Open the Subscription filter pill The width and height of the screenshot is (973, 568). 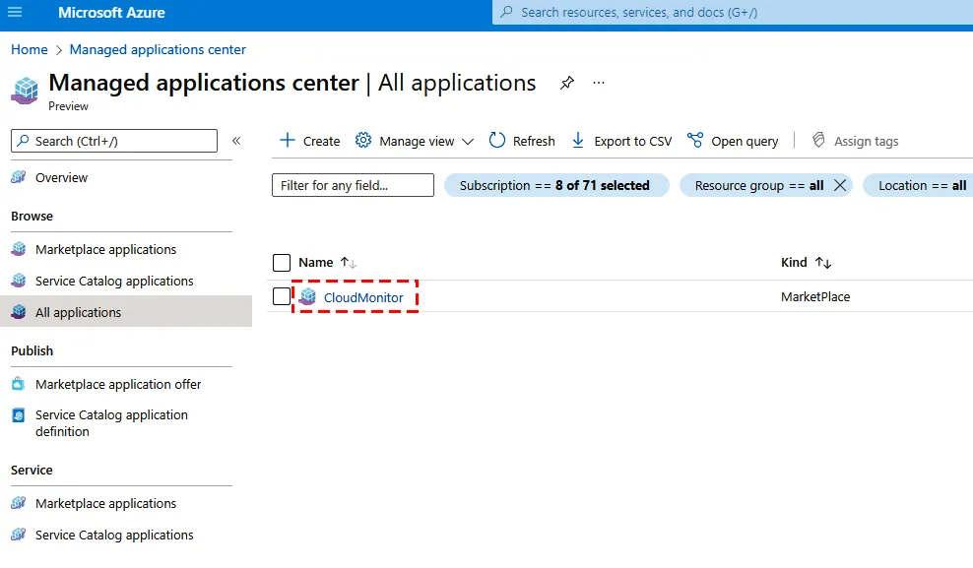pyautogui.click(x=556, y=185)
